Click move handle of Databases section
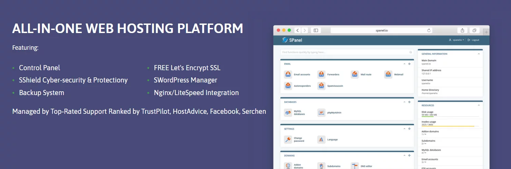This screenshot has height=169, width=511. pos(409,102)
